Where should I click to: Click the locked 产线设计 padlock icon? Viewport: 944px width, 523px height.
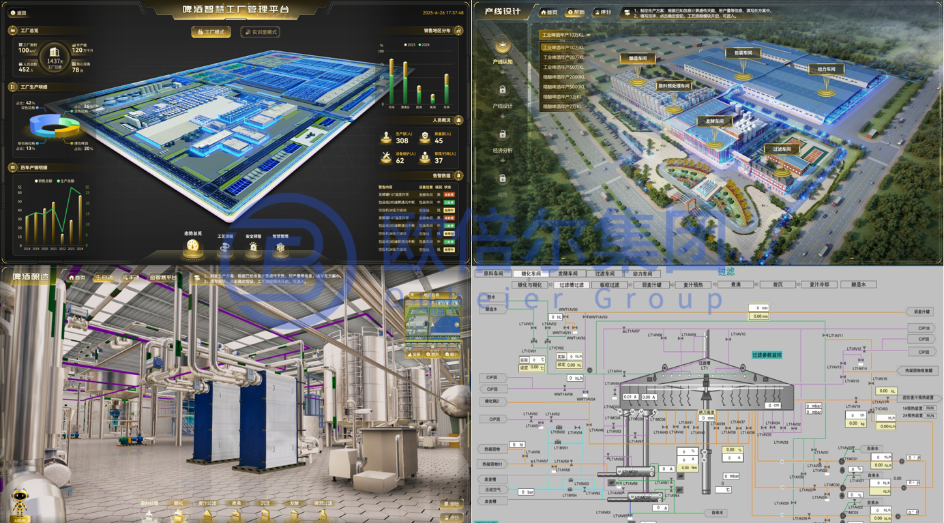point(503,90)
